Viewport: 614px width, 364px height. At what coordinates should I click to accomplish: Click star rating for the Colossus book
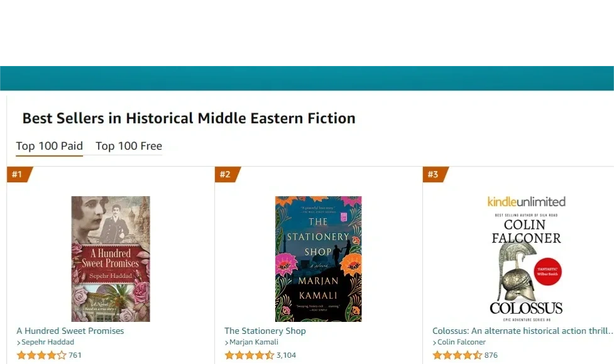(458, 355)
